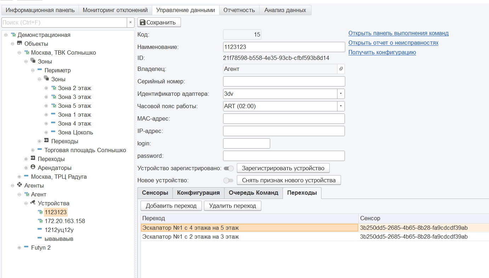Click the Futyn 2 agent icon
Screen dimensions: 489x278
pos(26,247)
